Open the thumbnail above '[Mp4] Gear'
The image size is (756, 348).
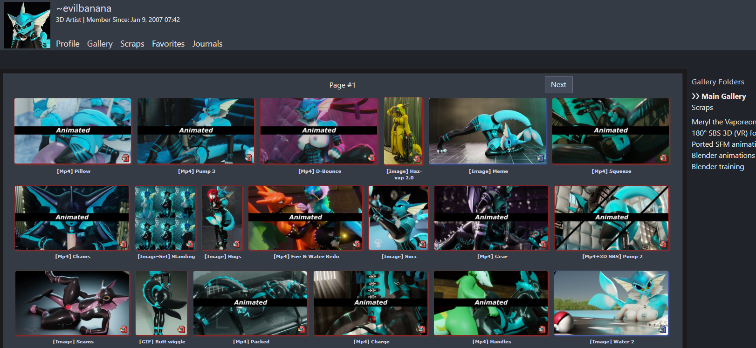point(491,218)
